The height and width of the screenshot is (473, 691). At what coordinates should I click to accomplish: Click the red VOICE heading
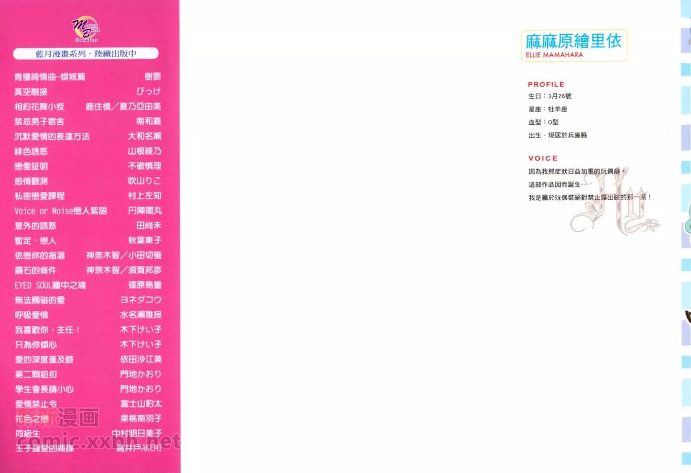(543, 158)
